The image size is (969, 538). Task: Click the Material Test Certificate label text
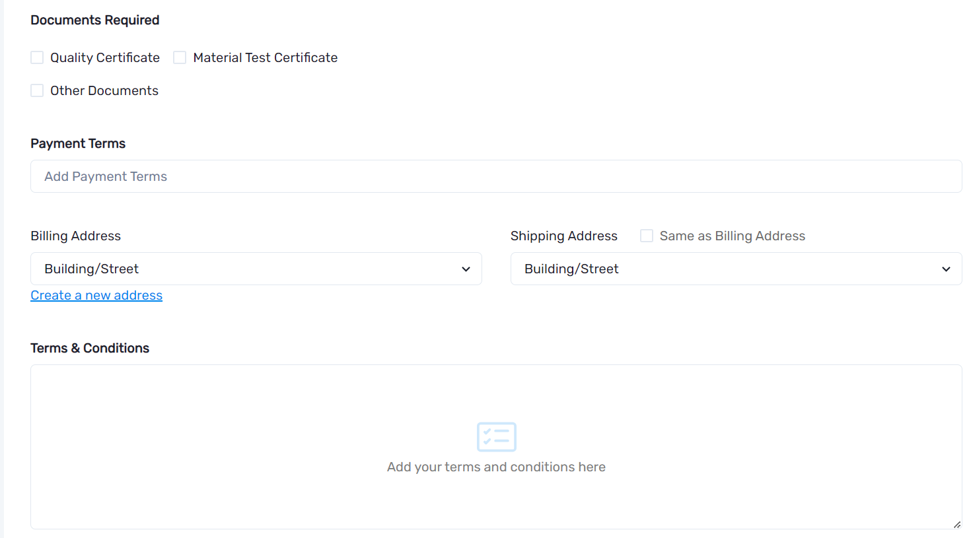pos(265,58)
